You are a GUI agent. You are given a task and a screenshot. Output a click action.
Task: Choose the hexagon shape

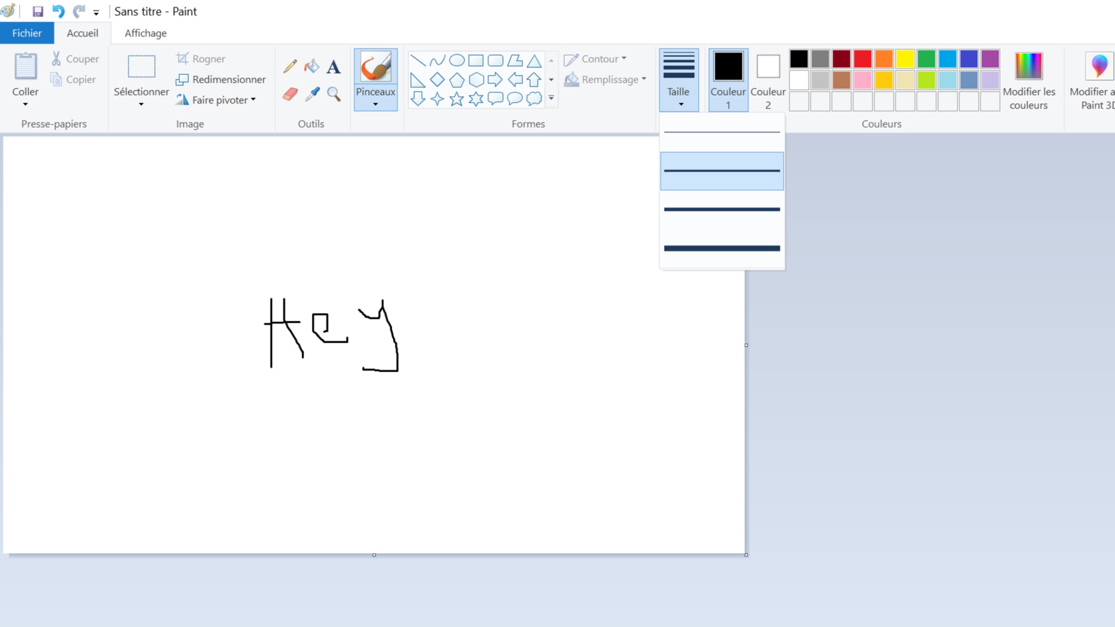pos(476,80)
